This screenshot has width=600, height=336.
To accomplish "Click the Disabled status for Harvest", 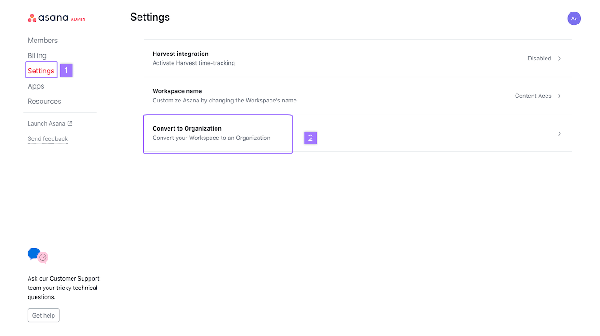I will pyautogui.click(x=539, y=59).
